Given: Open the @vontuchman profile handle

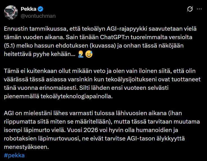Looking at the screenshot, I should point(38,16).
